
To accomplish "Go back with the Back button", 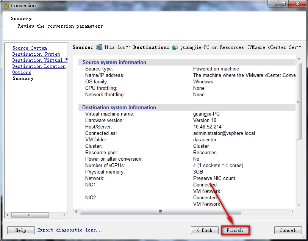I will pyautogui.click(x=205, y=230).
